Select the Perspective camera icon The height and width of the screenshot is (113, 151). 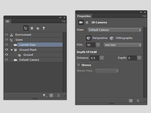(89, 38)
